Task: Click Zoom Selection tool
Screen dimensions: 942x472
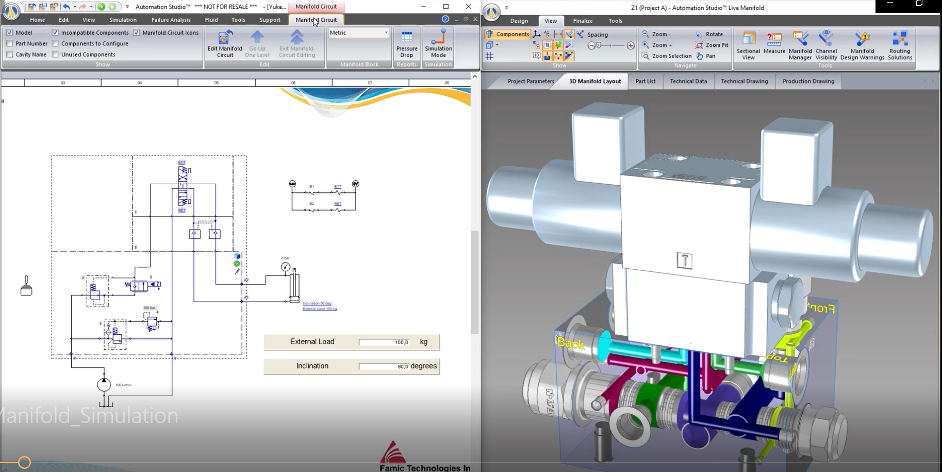Action: 667,56
